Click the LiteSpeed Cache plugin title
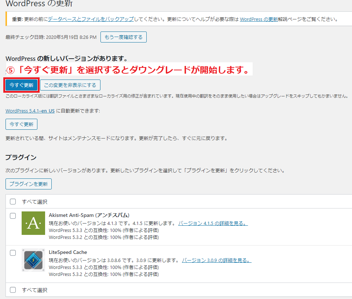Viewport: 352px width, 299px height. tap(68, 252)
